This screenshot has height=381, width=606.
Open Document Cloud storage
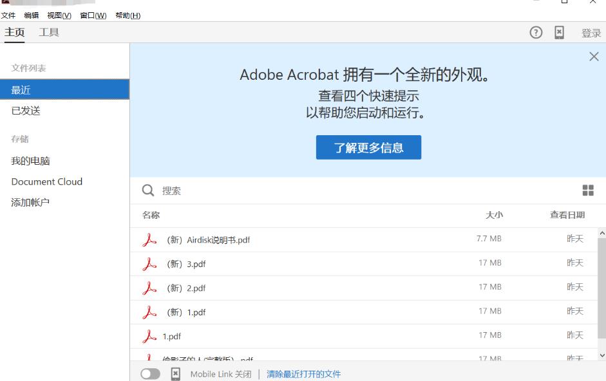46,181
